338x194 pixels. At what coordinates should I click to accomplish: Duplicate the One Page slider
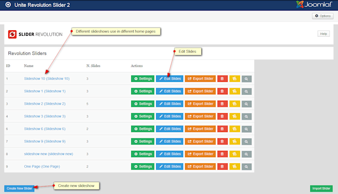pos(235,167)
